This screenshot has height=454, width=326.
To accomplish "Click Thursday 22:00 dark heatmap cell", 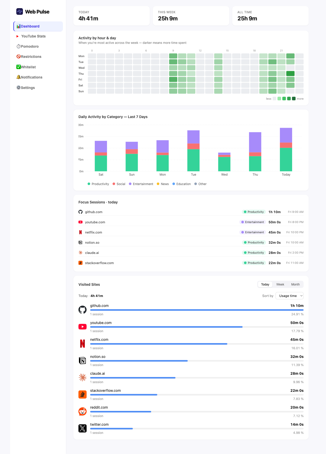I will [290, 74].
